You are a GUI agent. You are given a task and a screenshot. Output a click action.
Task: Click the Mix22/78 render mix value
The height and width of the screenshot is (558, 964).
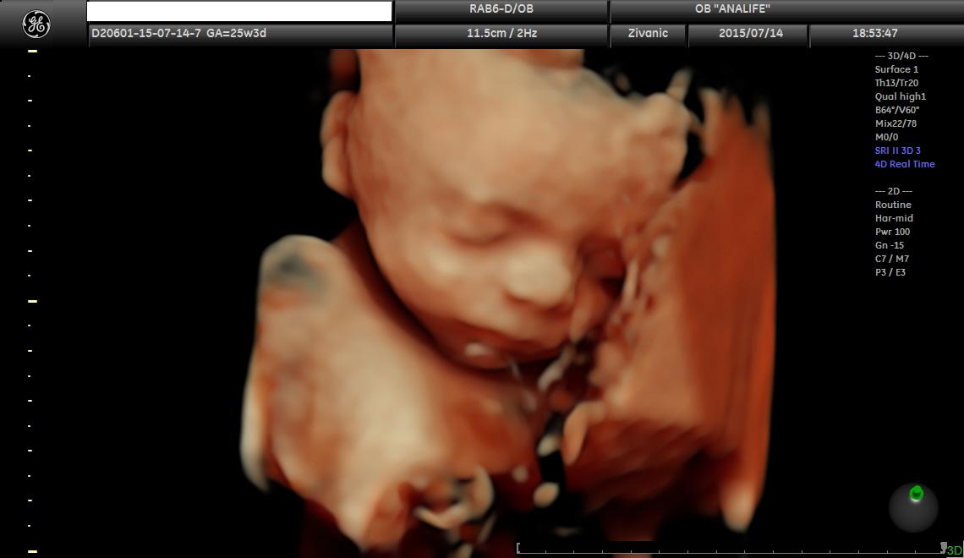tap(896, 123)
